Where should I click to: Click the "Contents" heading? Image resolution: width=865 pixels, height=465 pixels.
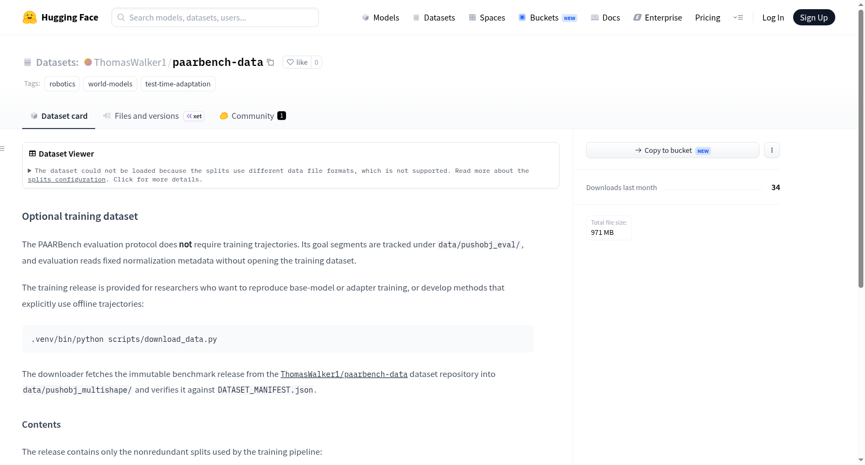point(42,424)
